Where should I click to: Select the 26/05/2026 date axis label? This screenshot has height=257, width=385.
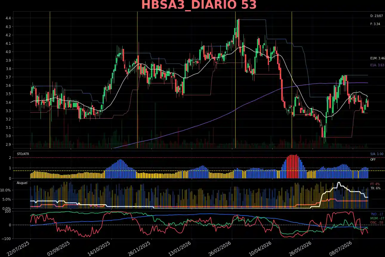tap(301, 249)
